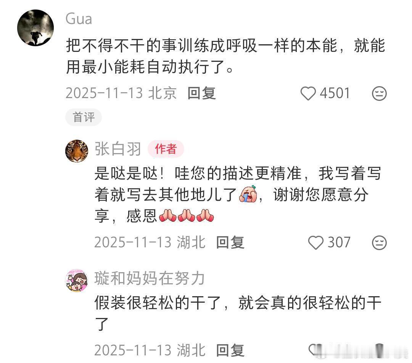Reply to 张白羽's comment via 回复
The height and width of the screenshot is (363, 412).
tap(230, 242)
